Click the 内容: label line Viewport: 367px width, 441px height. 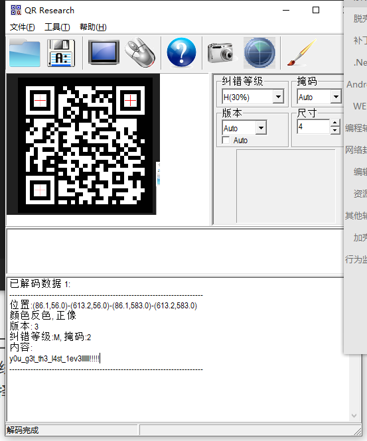point(21,347)
